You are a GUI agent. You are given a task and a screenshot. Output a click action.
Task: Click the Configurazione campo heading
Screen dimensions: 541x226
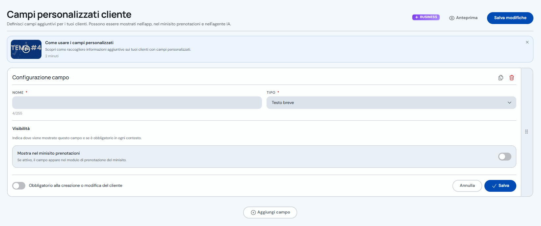click(x=41, y=77)
